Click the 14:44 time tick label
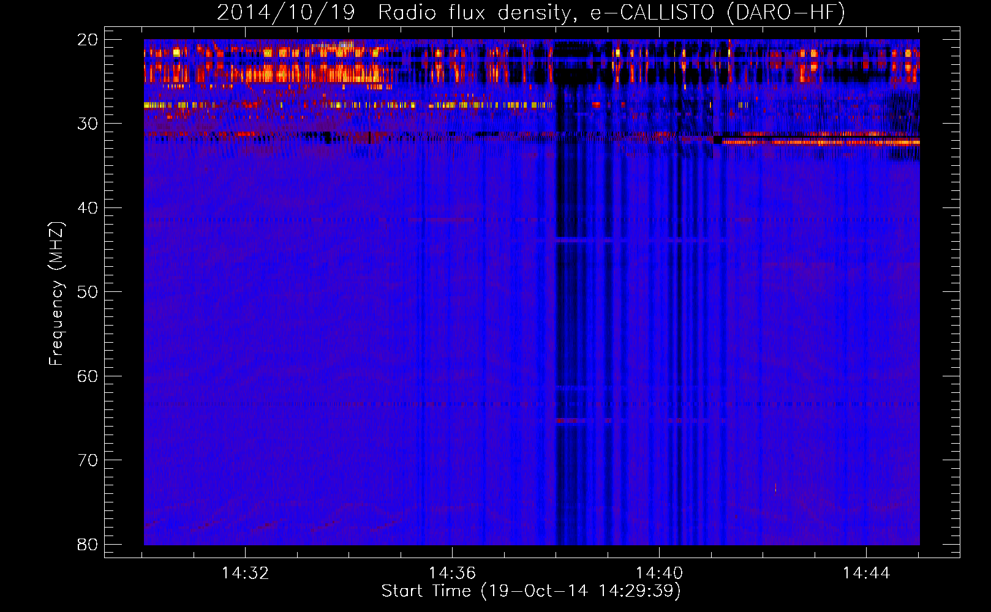Viewport: 991px width, 612px height. tap(866, 573)
